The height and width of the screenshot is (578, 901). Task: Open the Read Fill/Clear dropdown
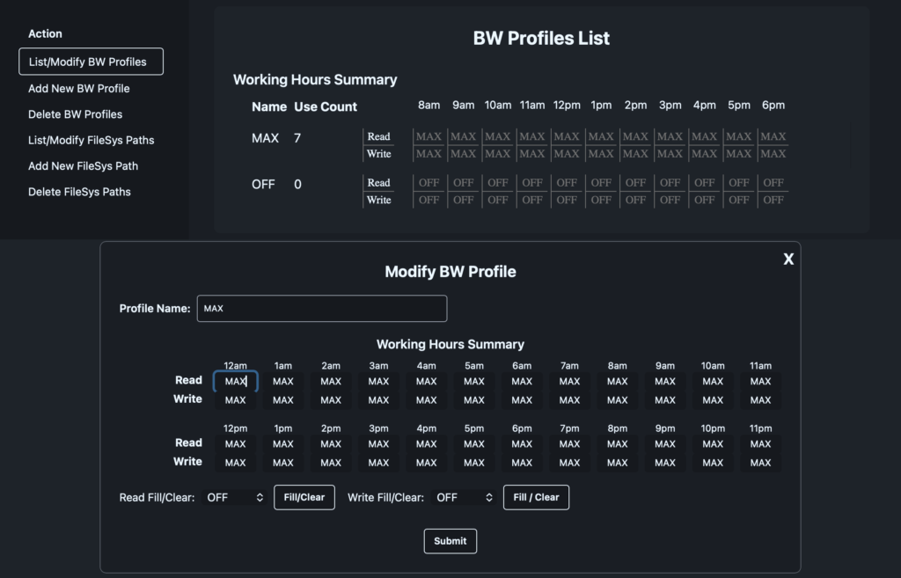(234, 498)
